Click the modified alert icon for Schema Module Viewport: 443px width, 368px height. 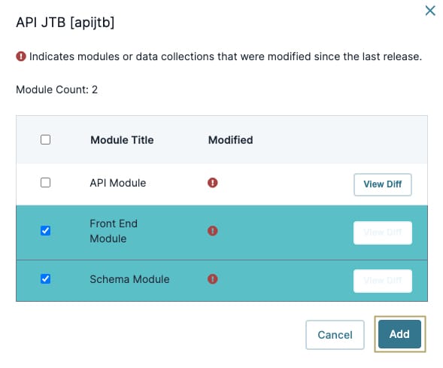point(212,279)
